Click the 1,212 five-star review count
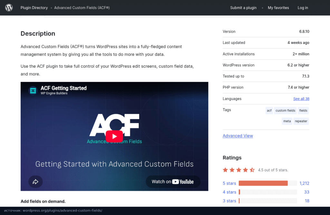This screenshot has height=215, width=330. click(x=304, y=183)
